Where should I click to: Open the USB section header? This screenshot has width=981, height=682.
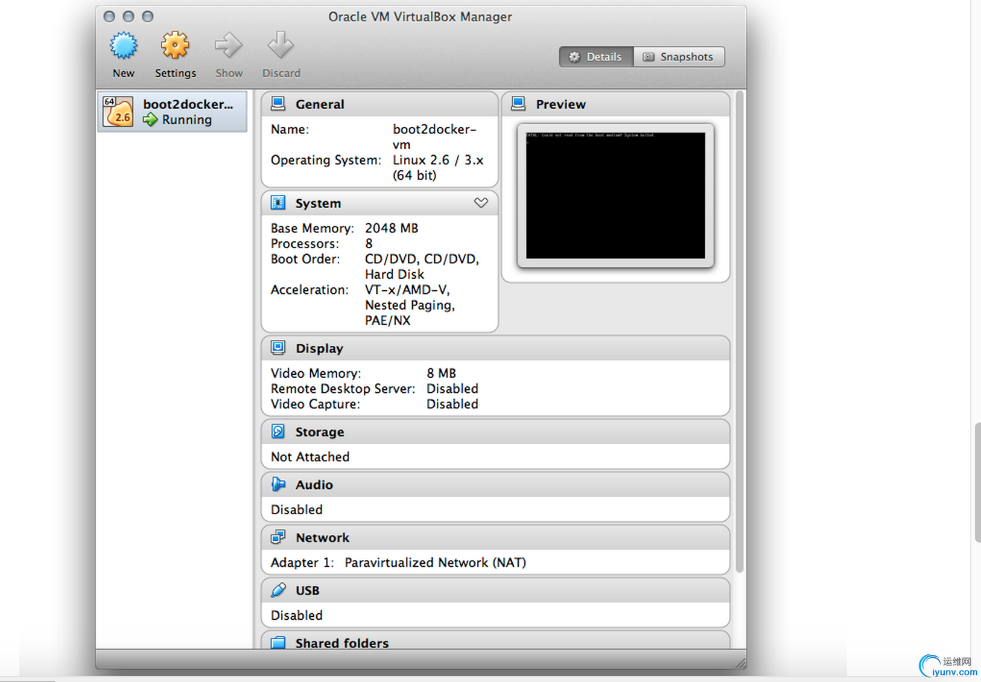click(x=495, y=590)
